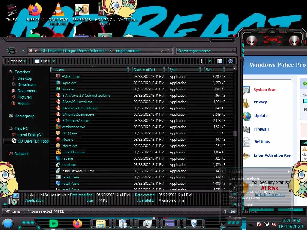Open the SEX EDITOR HxD desktop shortcut

click(x=82, y=12)
